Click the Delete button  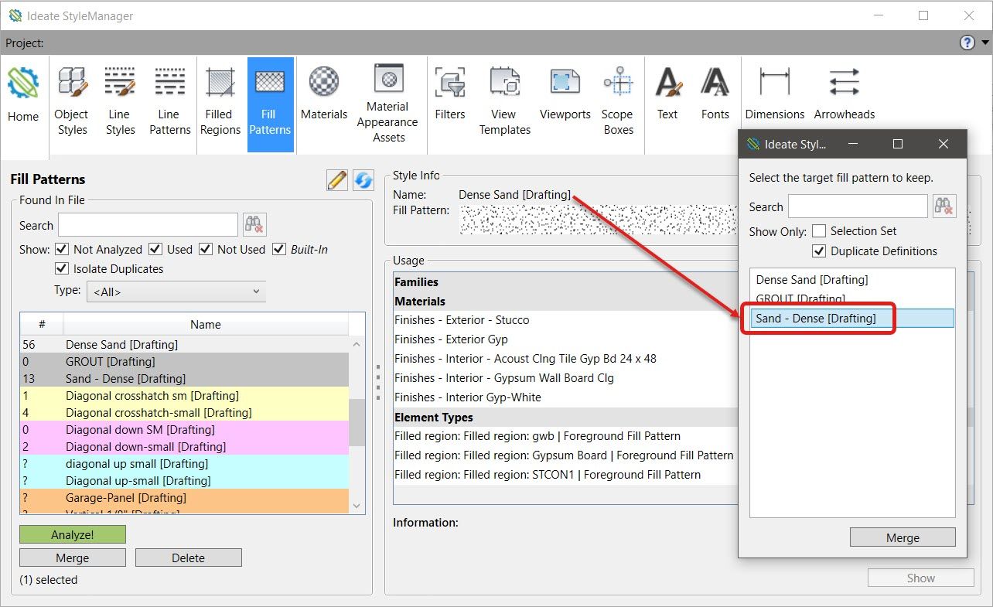pyautogui.click(x=189, y=558)
